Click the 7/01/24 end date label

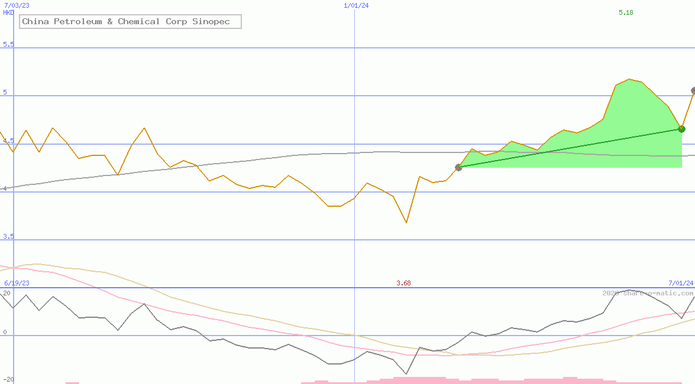point(681,283)
